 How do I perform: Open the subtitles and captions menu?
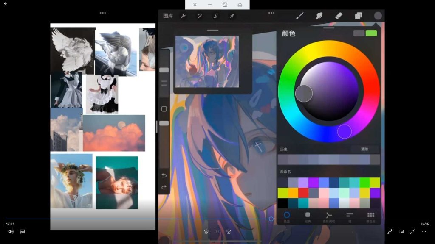23,232
